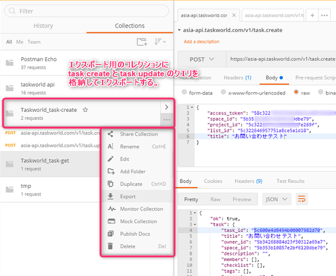
Task: Fold the task object at response line 3
Action: (195, 224)
